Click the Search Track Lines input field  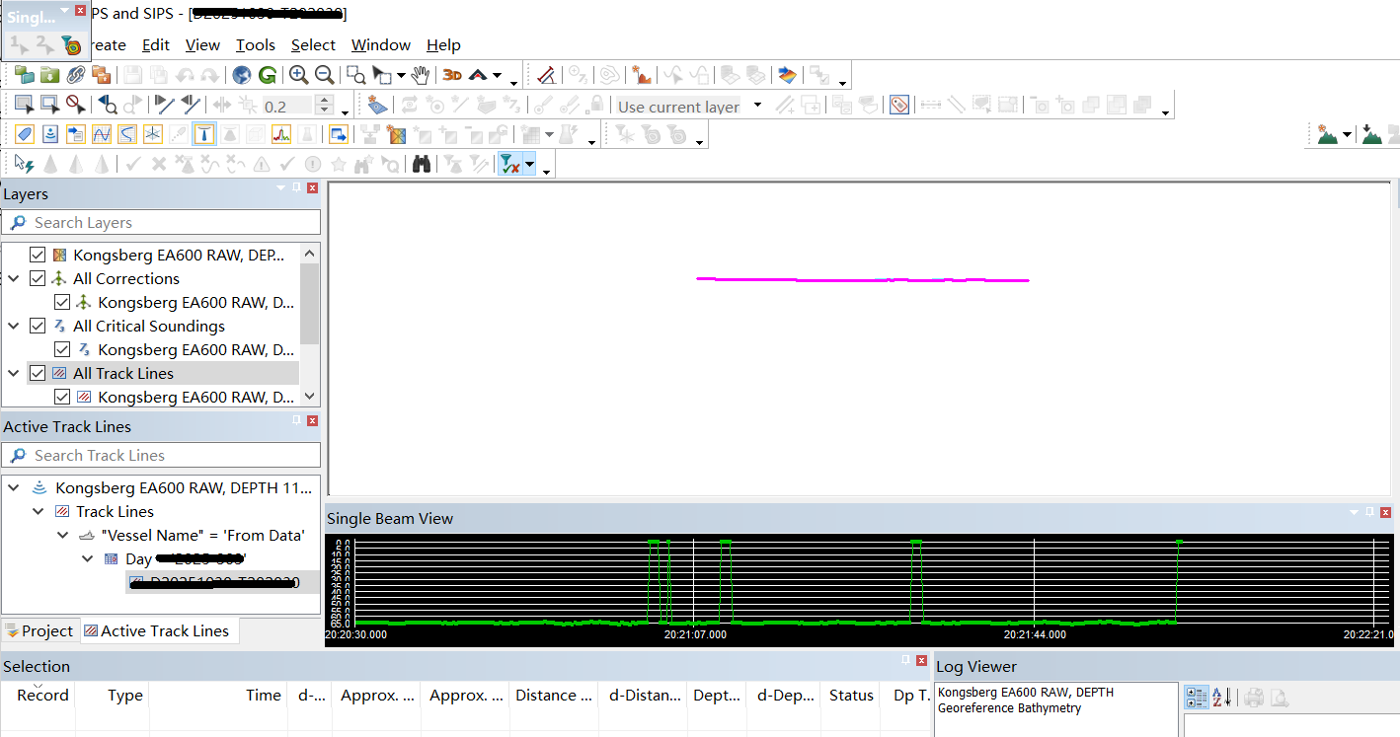pos(161,455)
